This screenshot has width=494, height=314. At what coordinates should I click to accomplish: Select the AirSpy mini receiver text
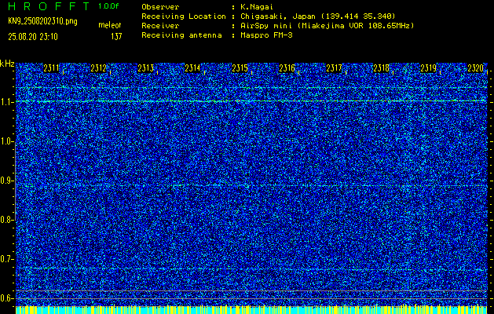(x=327, y=25)
